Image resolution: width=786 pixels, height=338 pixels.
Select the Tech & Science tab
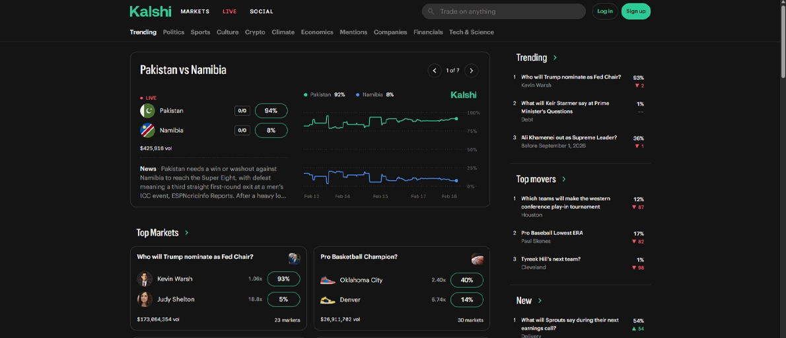(x=471, y=32)
